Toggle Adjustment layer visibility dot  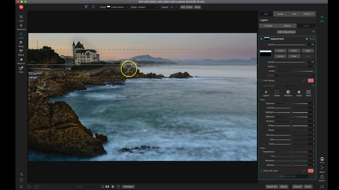[x=261, y=39]
